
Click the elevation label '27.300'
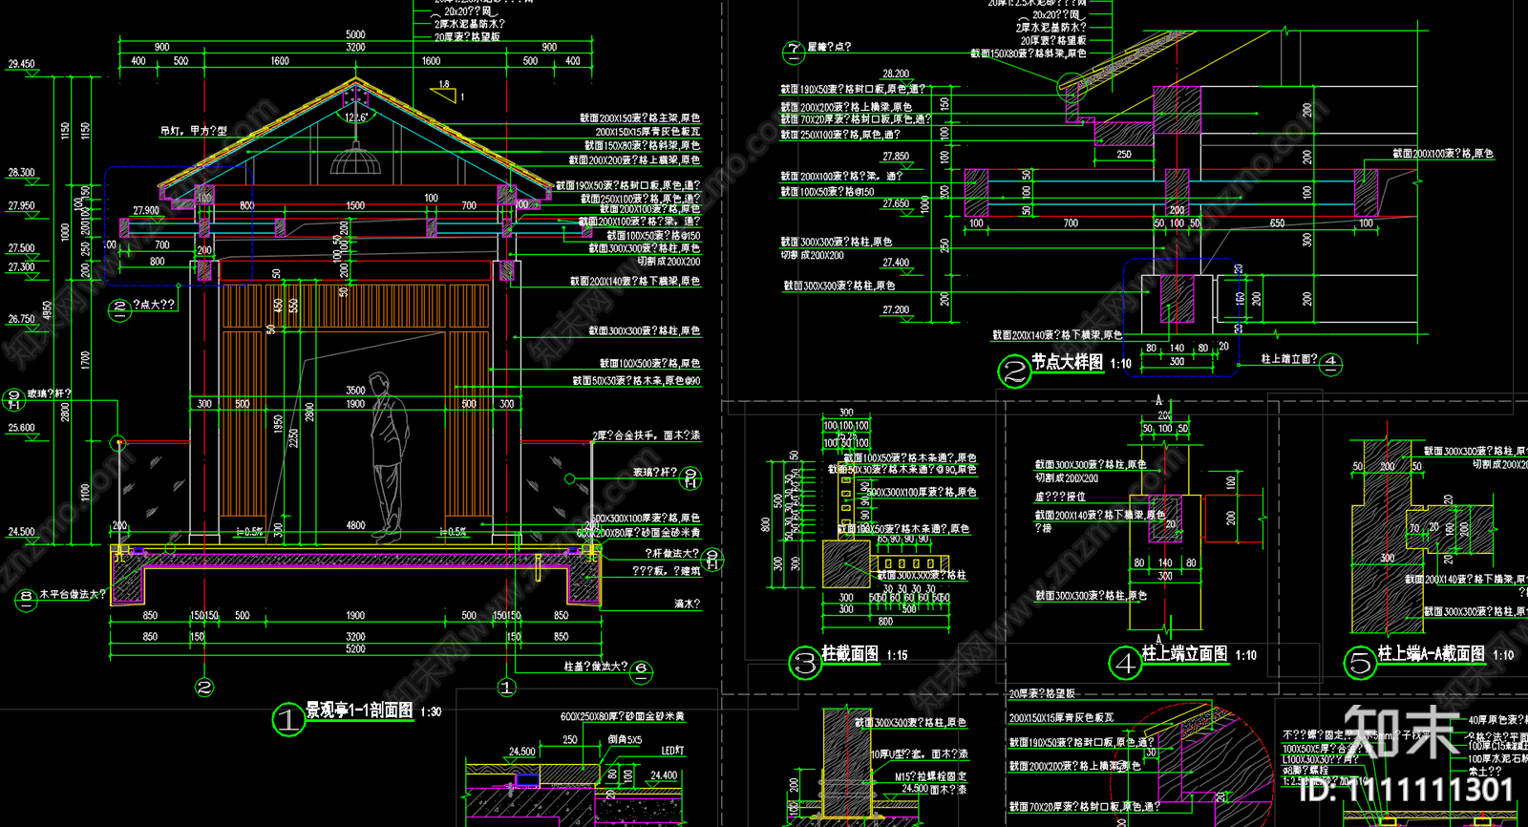[21, 267]
